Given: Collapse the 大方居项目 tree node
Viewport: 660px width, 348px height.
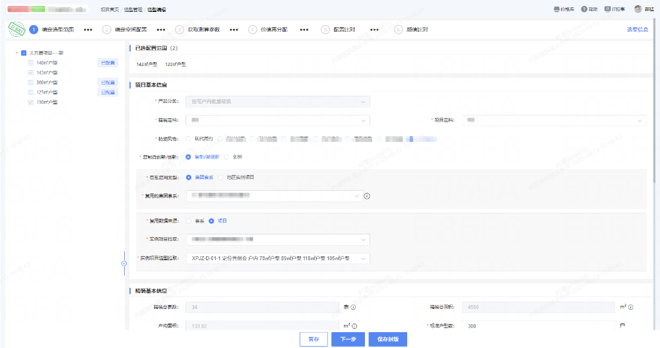Looking at the screenshot, I should pos(15,53).
